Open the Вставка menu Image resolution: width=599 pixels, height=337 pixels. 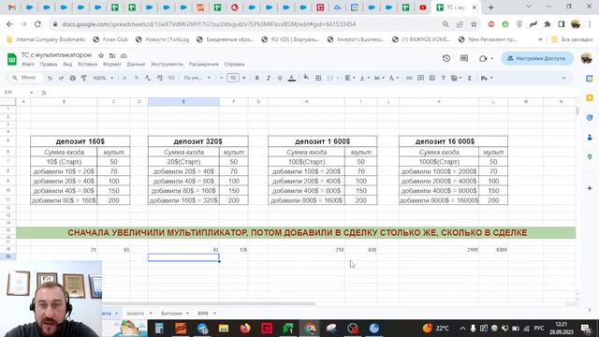tap(87, 65)
